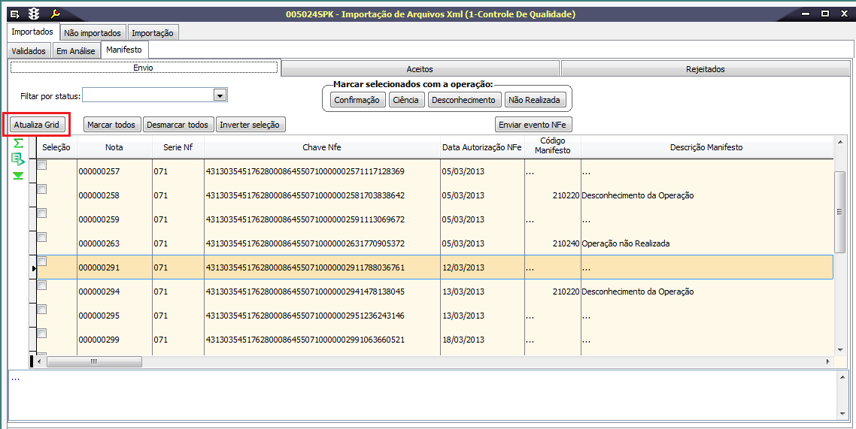Tick the checkbox for nota 000000263
This screenshot has width=856, height=429.
(x=41, y=237)
